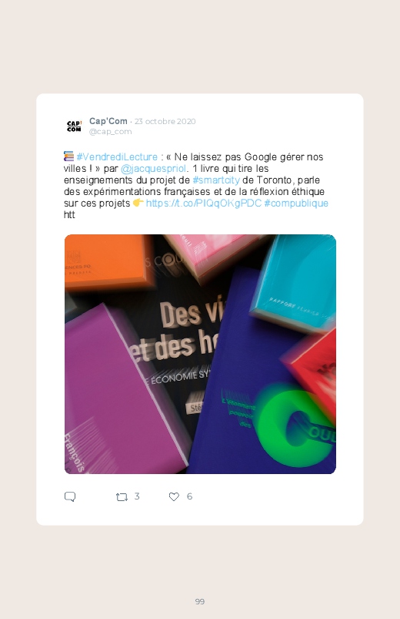Follow the #smartcity hashtag link
Screen dimensions: 400x619
216,180
